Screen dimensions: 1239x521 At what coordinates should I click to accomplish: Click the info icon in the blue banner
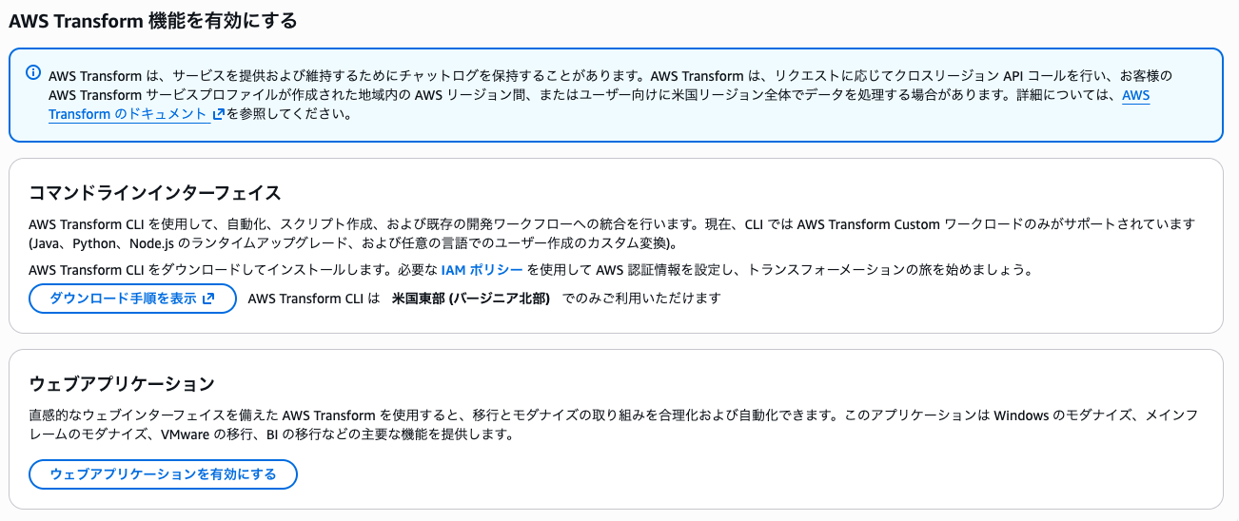(33, 73)
